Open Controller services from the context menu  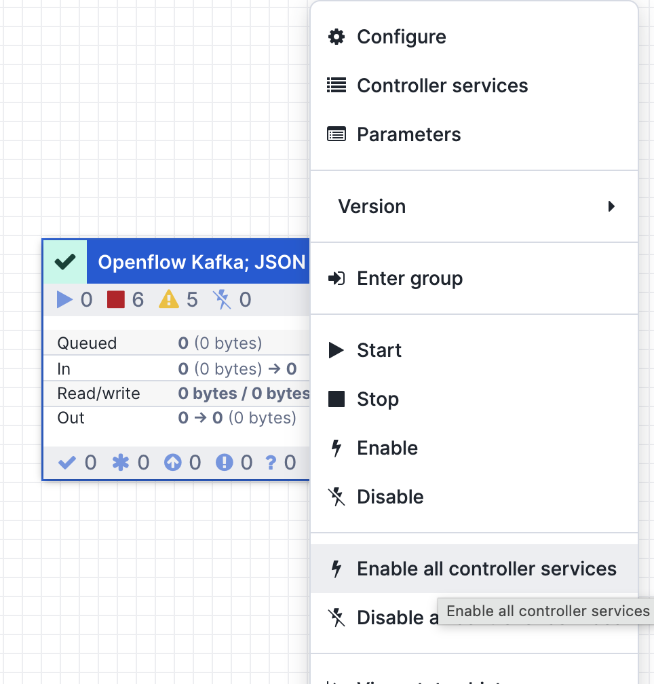(x=474, y=85)
